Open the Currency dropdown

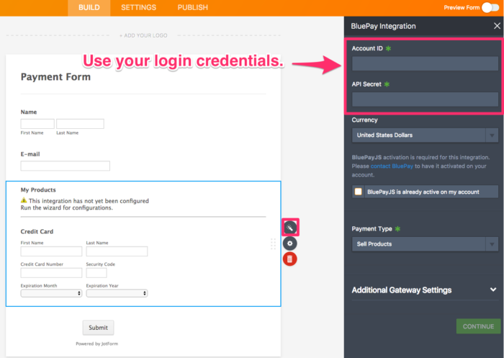tap(425, 135)
